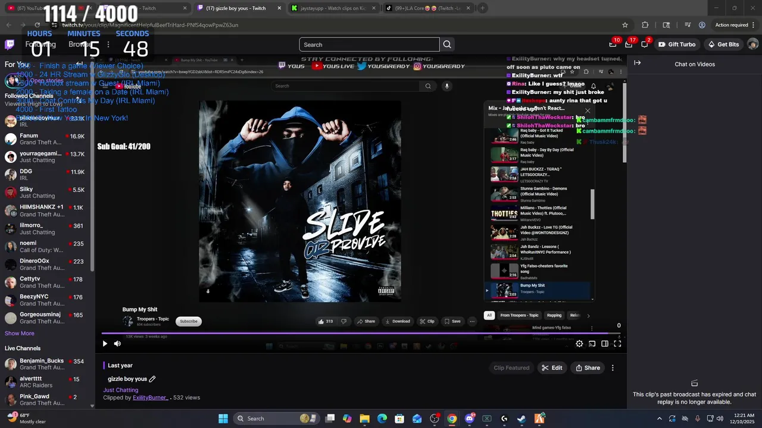Open BeezyNYC channel in sidebar

tap(45, 300)
